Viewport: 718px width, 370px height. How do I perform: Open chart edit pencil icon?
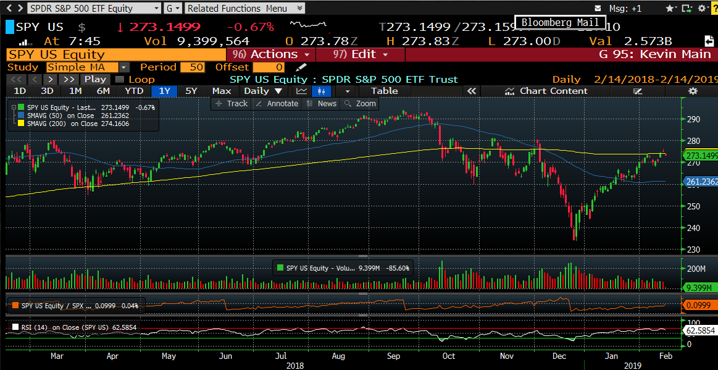point(638,91)
